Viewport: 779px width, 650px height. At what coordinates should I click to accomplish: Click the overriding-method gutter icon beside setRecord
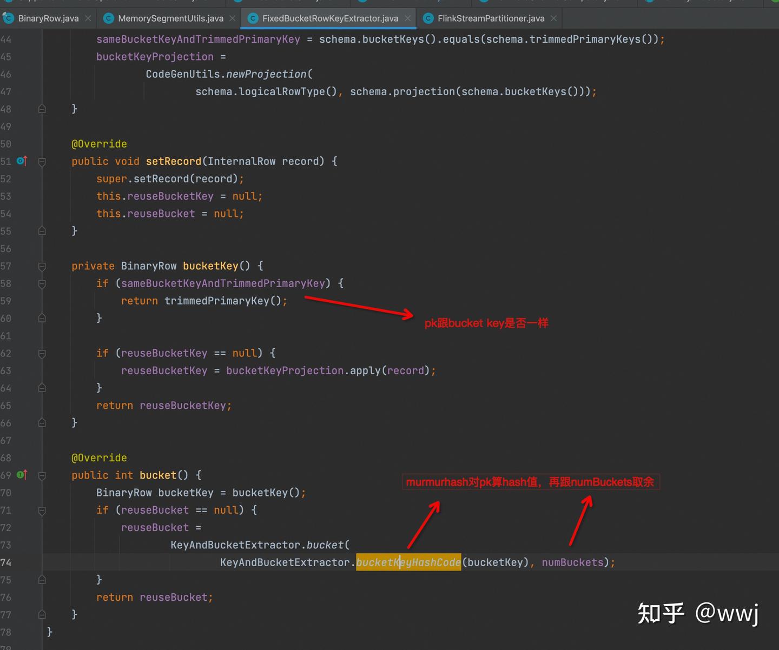click(x=21, y=161)
